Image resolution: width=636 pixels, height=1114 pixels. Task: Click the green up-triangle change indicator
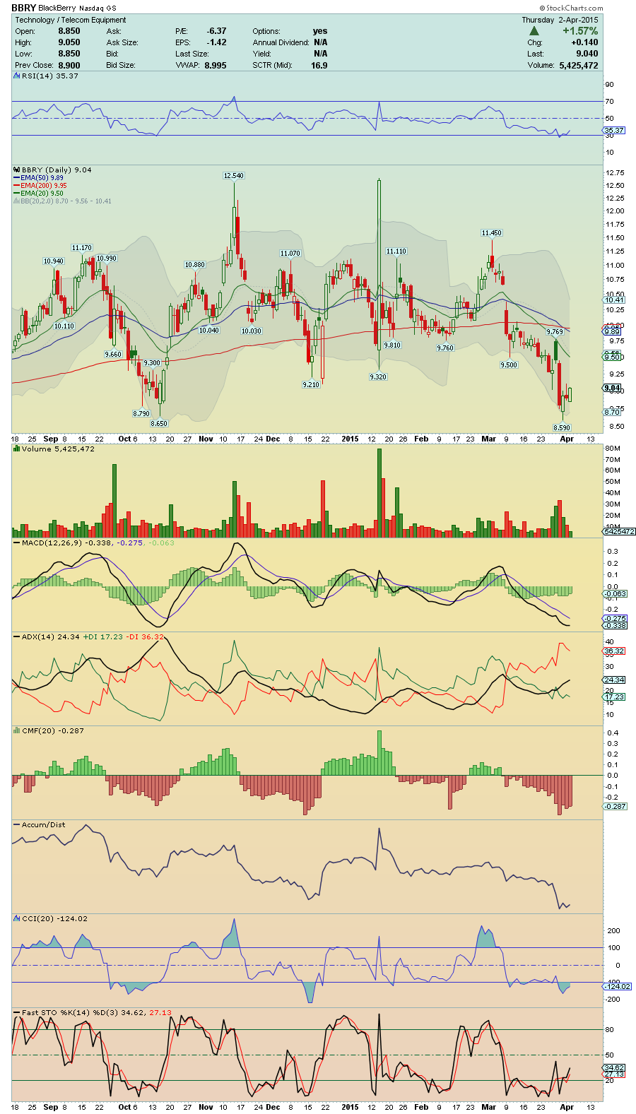tap(534, 31)
